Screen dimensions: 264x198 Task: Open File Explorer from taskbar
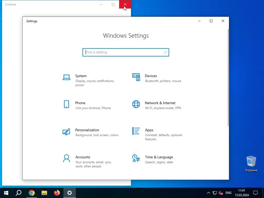click(x=44, y=193)
